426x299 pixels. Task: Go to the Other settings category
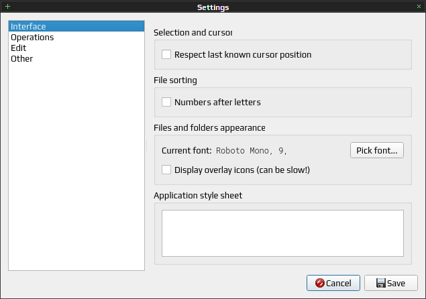(x=21, y=59)
